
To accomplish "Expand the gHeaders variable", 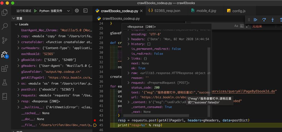I will pos(18,66).
